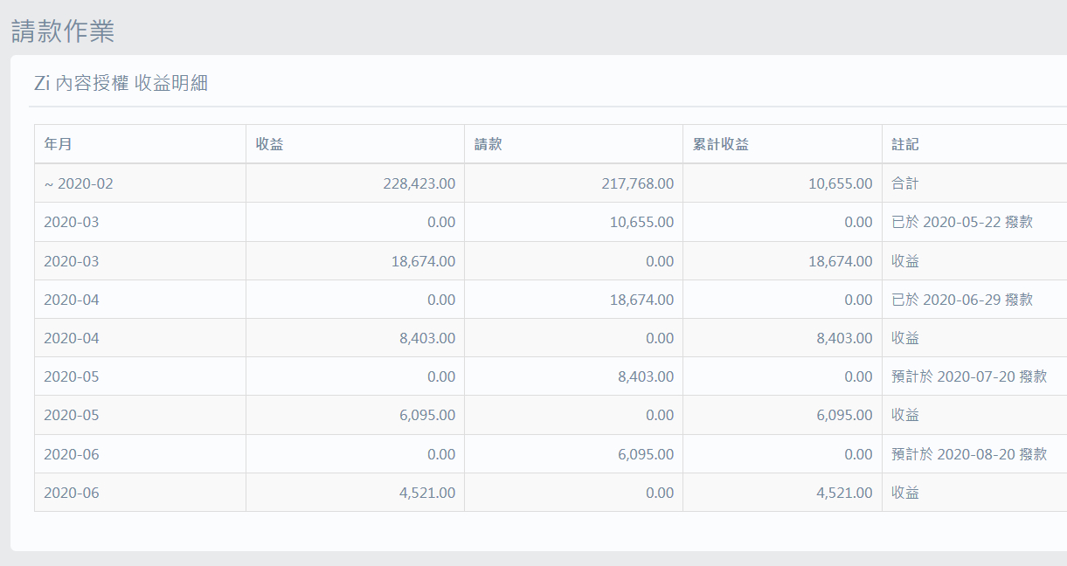
Task: Select the 217,768.00 claim amount
Action: [x=637, y=183]
